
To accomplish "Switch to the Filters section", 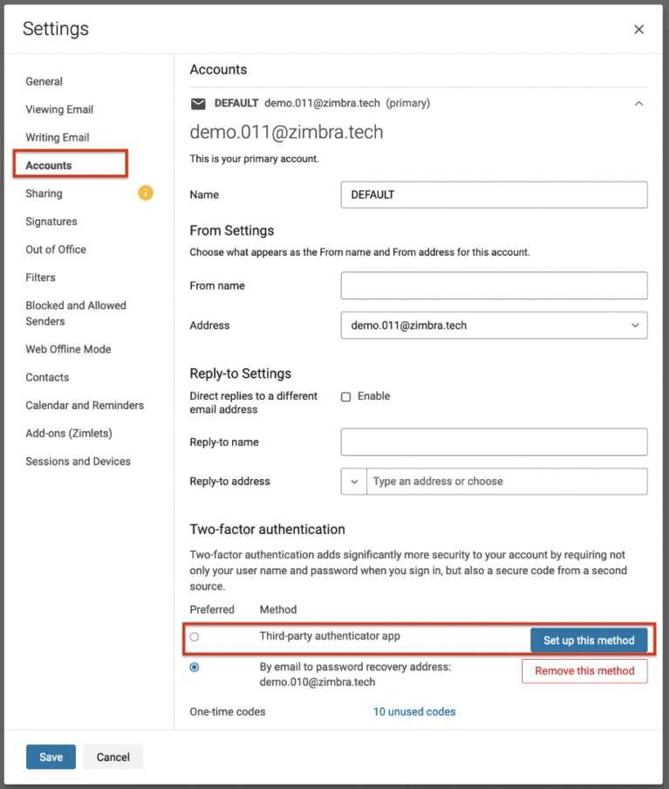I will (39, 277).
